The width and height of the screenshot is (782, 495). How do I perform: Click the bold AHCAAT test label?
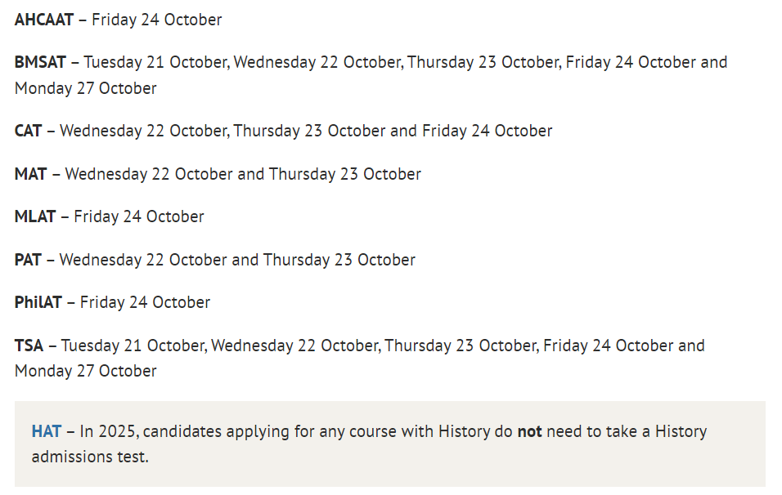[44, 20]
